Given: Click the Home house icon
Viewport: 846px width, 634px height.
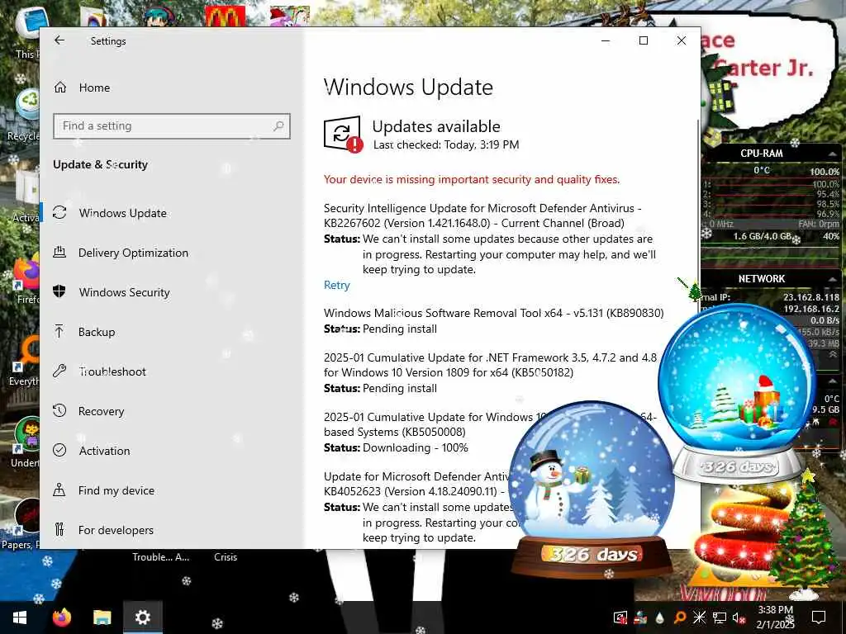Looking at the screenshot, I should (59, 88).
